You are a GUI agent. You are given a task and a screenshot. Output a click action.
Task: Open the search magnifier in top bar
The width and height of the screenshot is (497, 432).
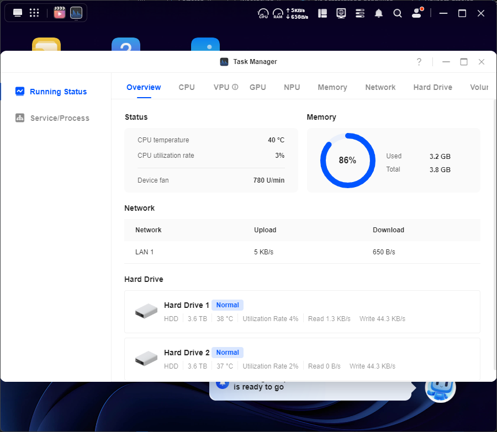coord(398,13)
